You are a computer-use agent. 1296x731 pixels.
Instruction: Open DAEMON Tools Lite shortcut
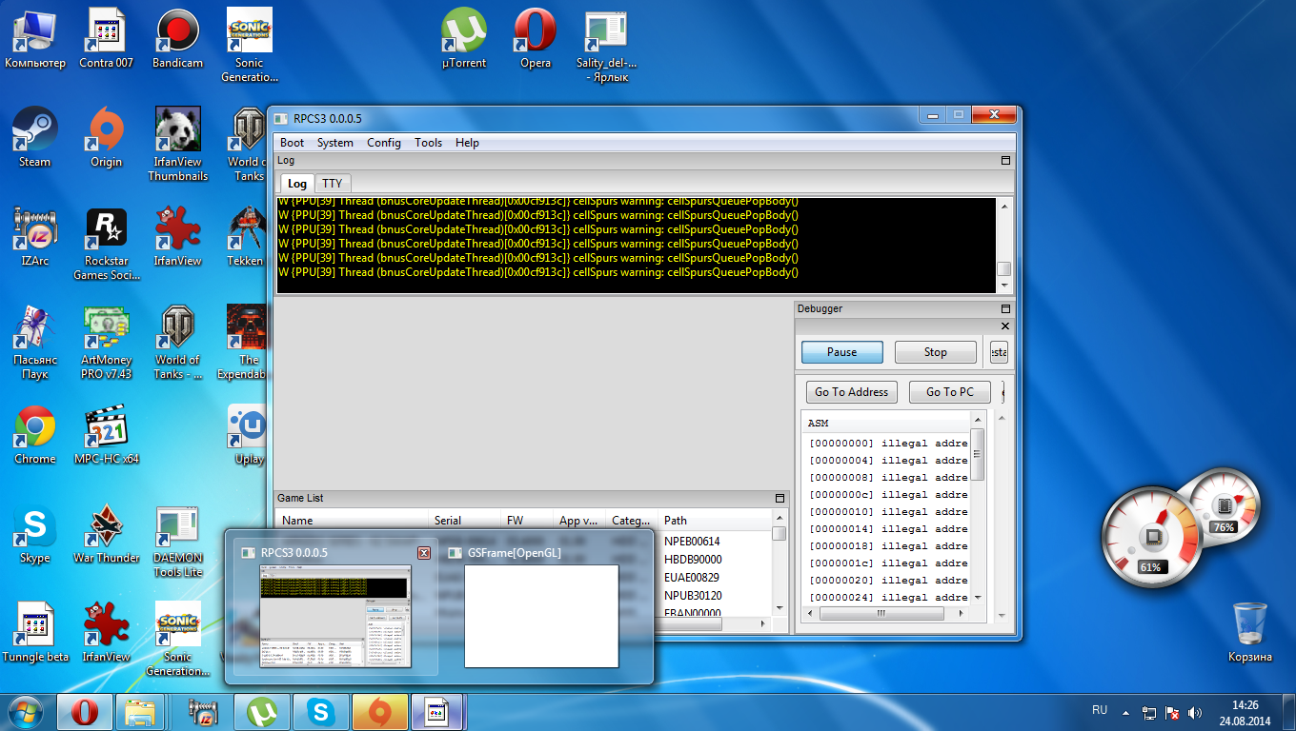[178, 540]
